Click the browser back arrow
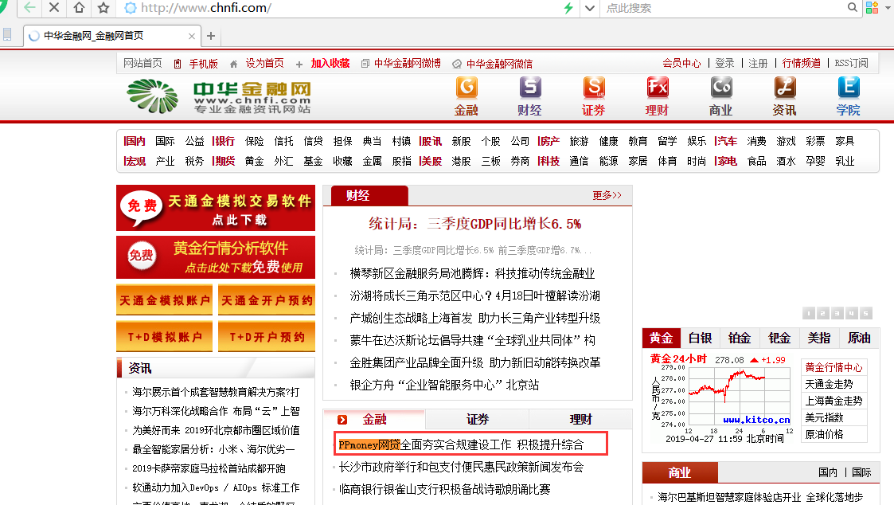894x505 pixels. pos(29,7)
